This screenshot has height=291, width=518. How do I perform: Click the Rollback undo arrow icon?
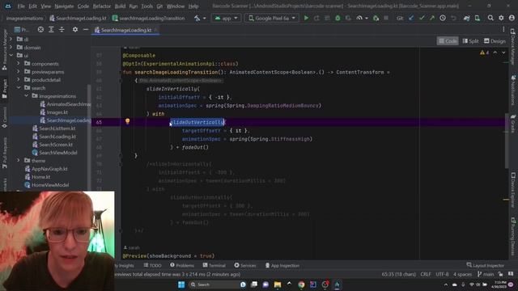453,18
